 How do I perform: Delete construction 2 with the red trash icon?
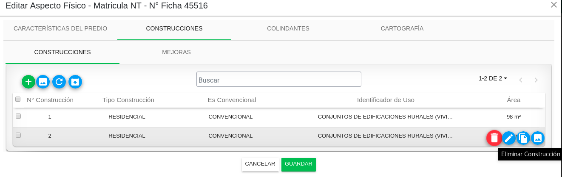coord(494,138)
